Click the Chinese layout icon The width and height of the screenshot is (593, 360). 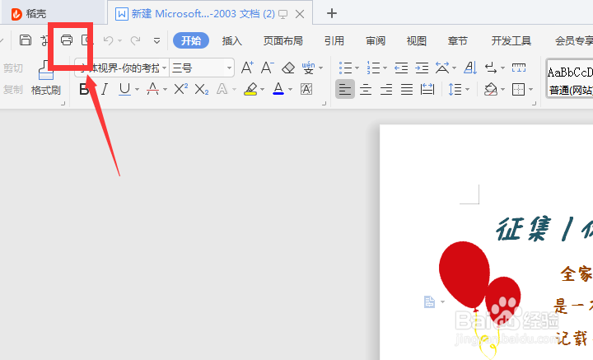pos(442,68)
